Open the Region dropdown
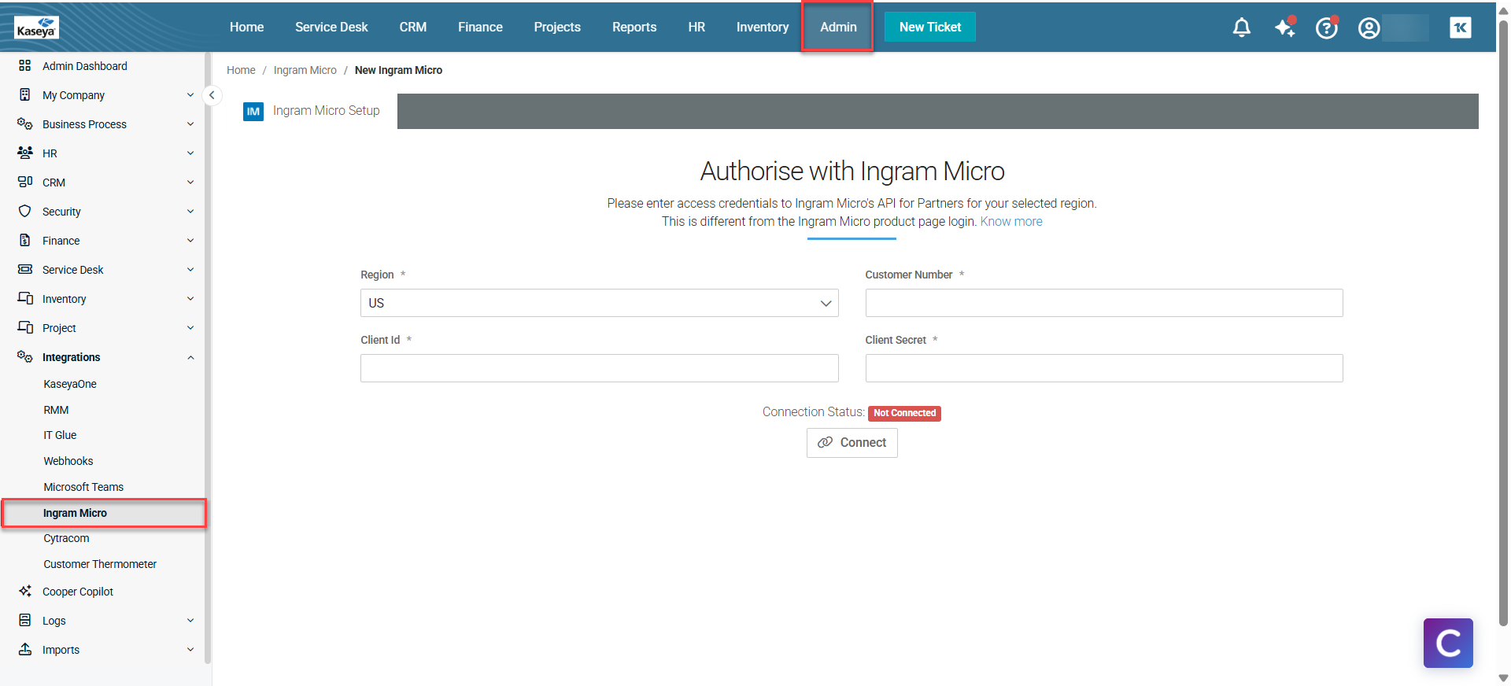The height and width of the screenshot is (686, 1511). coord(599,303)
